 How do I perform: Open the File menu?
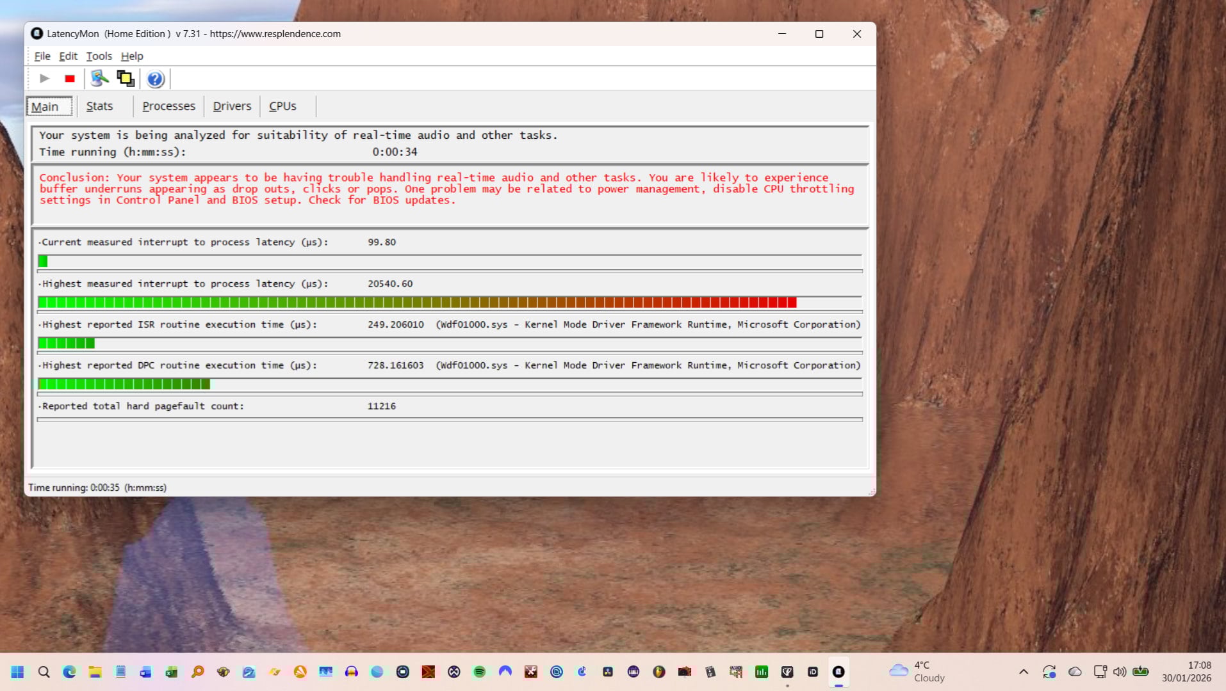[x=42, y=56]
